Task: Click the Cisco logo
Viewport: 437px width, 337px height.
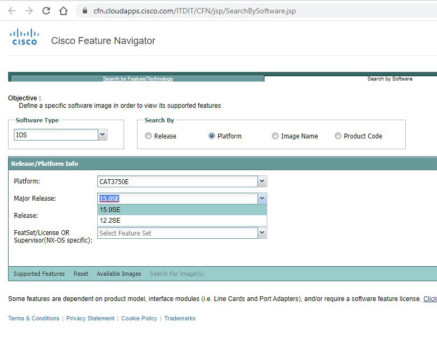Action: click(x=24, y=37)
